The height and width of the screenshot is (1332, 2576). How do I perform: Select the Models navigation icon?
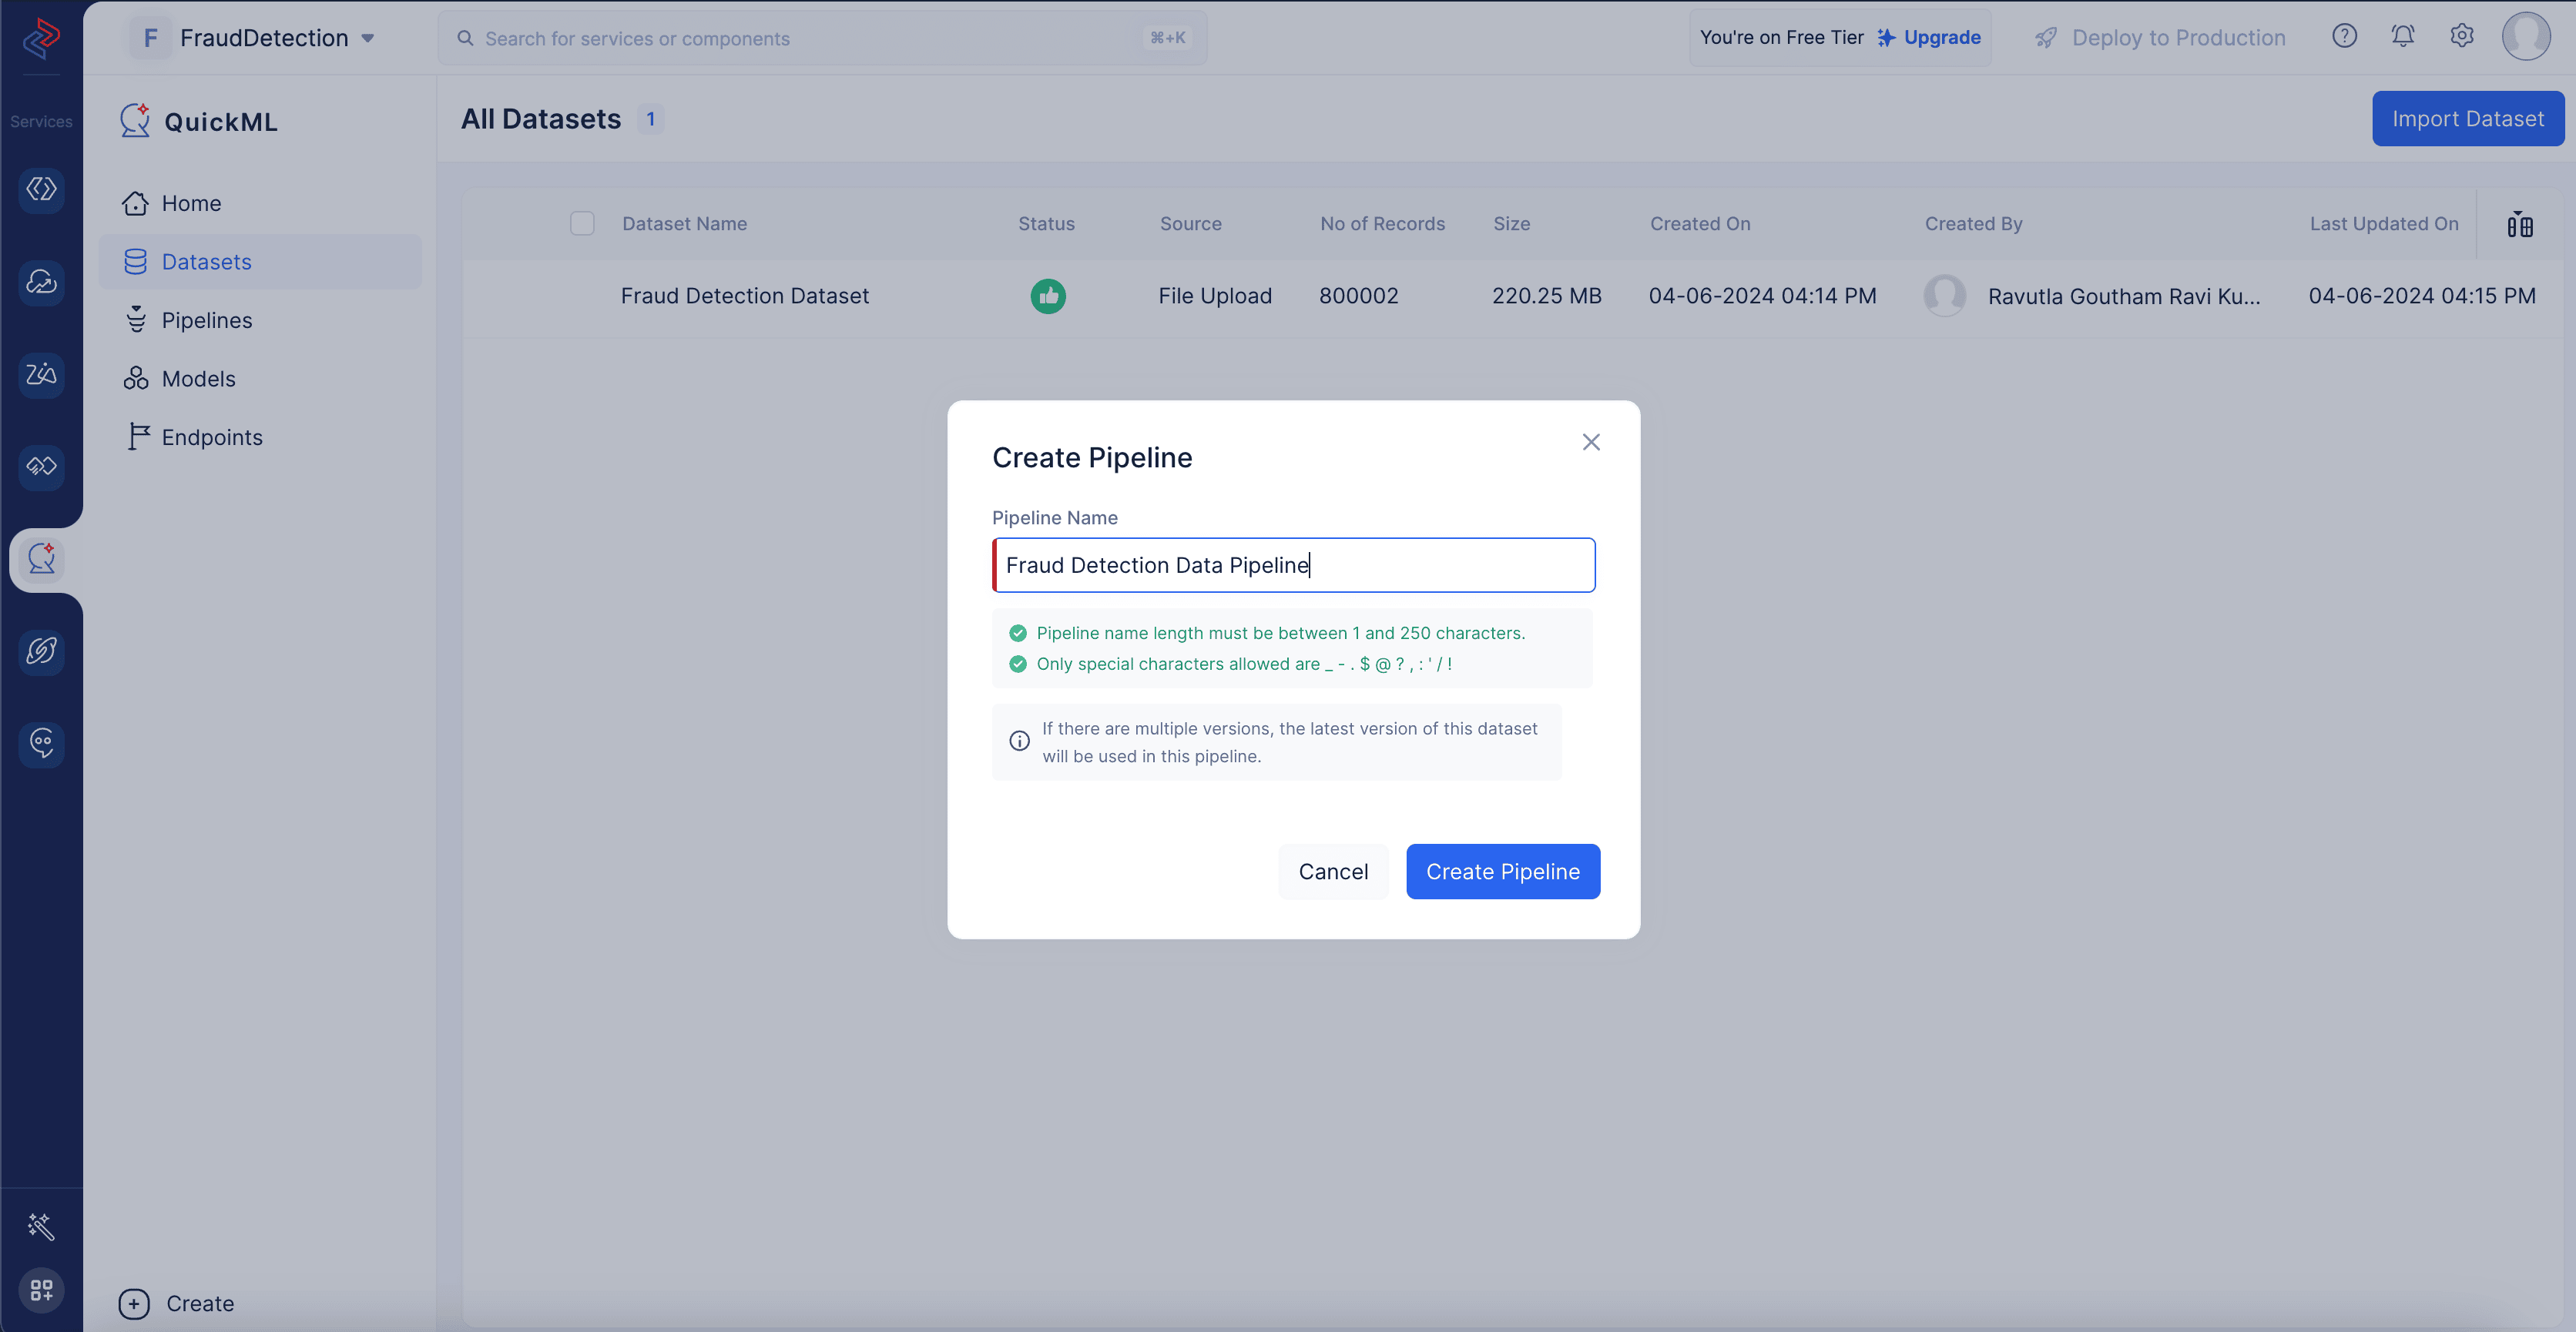click(x=134, y=377)
